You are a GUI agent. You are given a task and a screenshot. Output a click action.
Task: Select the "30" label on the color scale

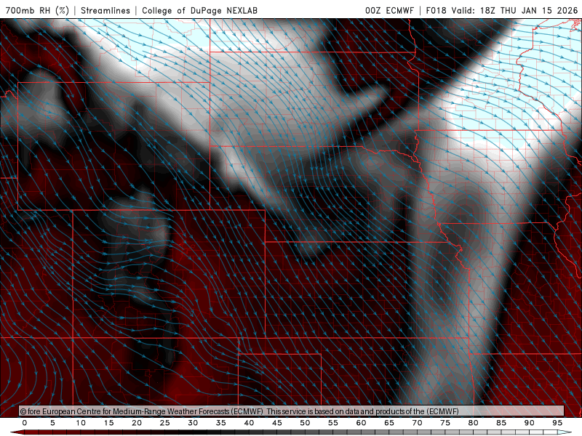click(x=193, y=423)
